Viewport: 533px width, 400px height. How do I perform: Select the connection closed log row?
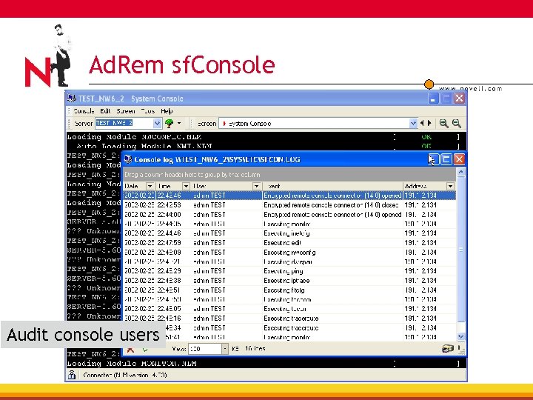[289, 204]
